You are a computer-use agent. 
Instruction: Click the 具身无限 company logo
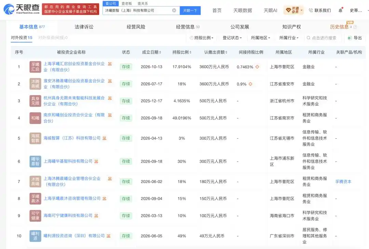pyautogui.click(x=35, y=101)
